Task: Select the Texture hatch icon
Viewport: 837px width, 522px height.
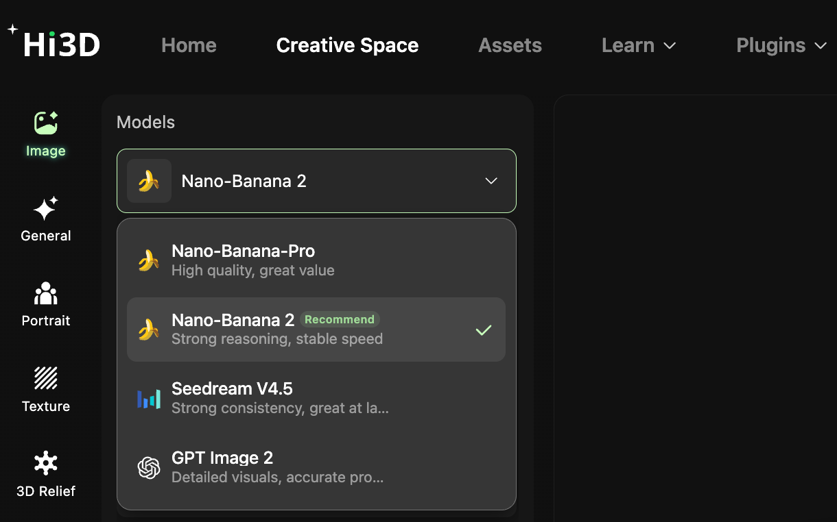Action: coord(46,378)
